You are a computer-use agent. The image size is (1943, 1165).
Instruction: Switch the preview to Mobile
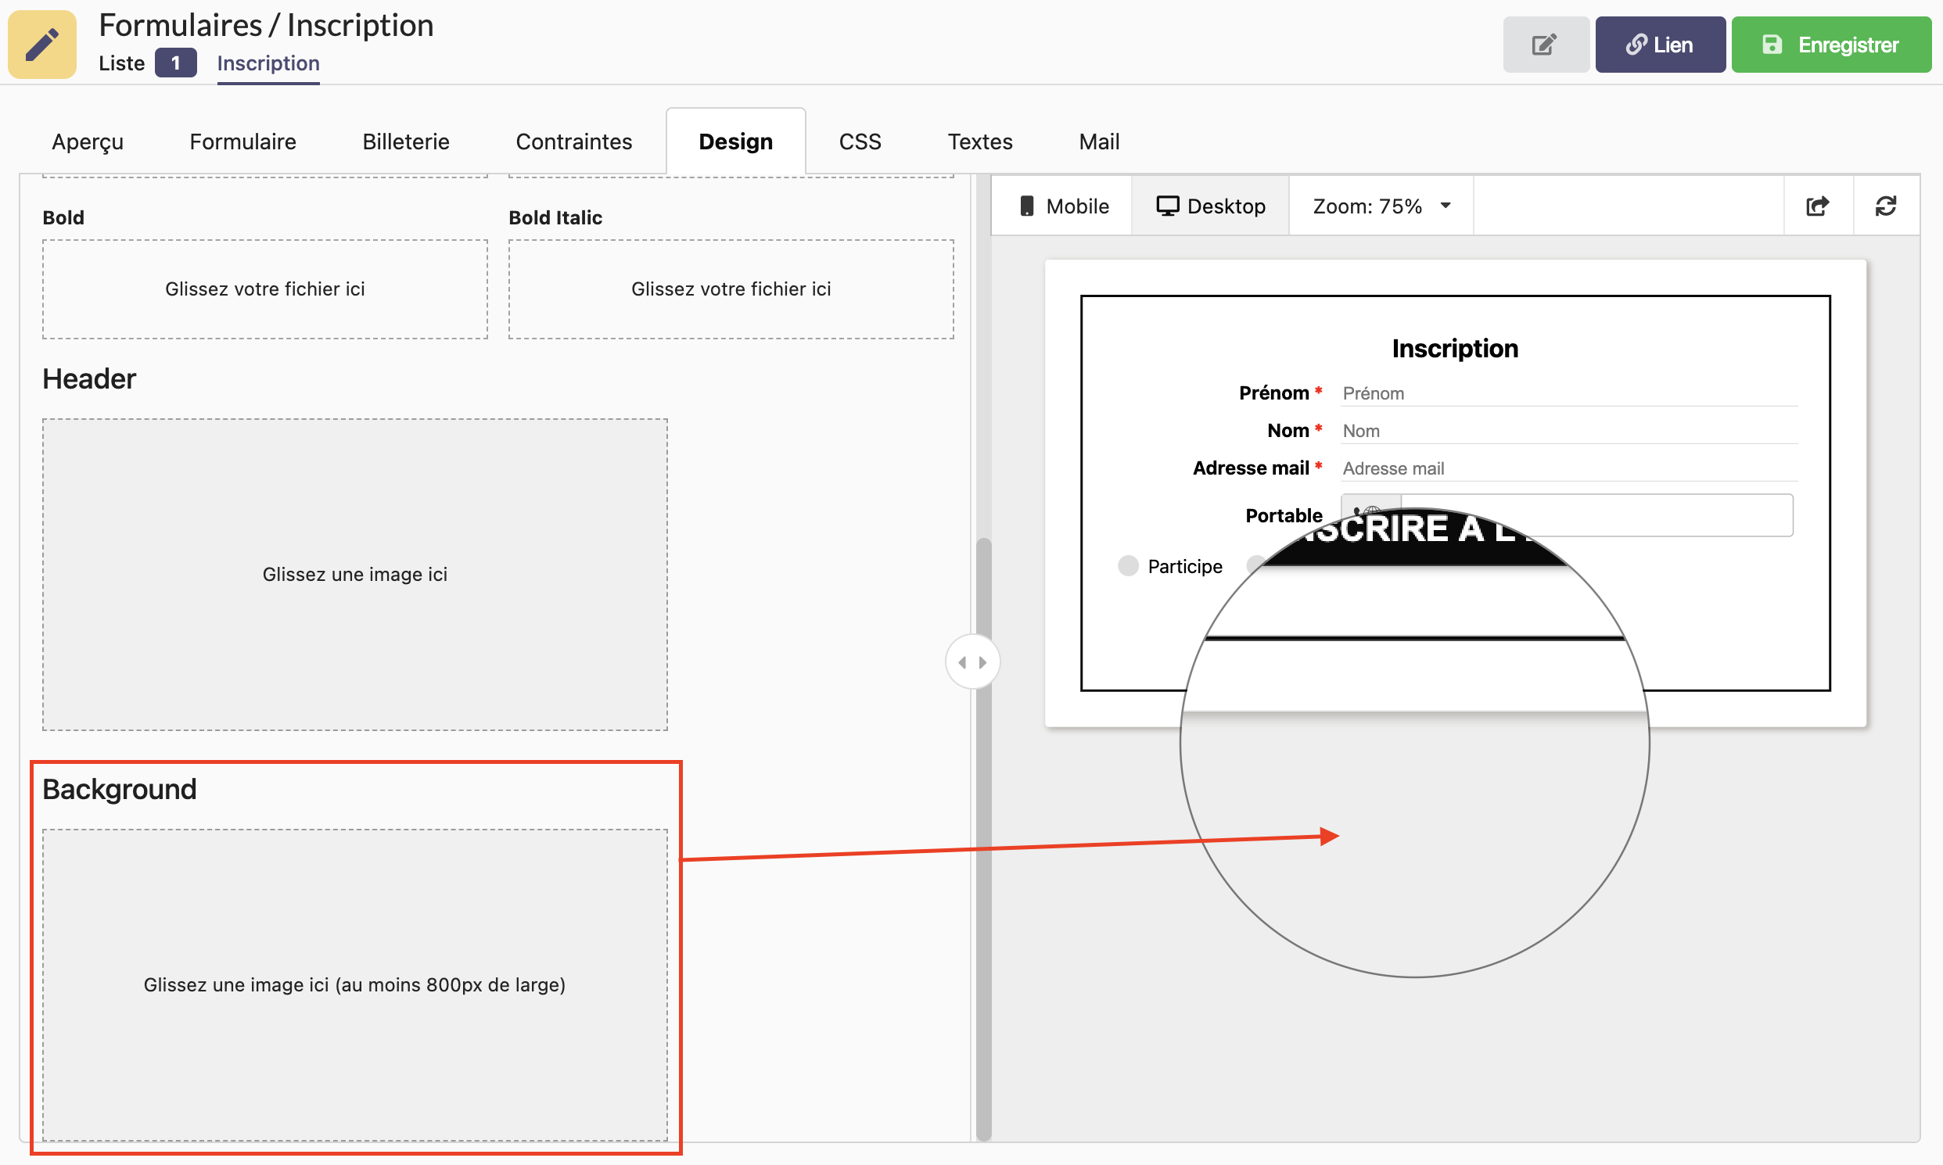tap(1062, 206)
